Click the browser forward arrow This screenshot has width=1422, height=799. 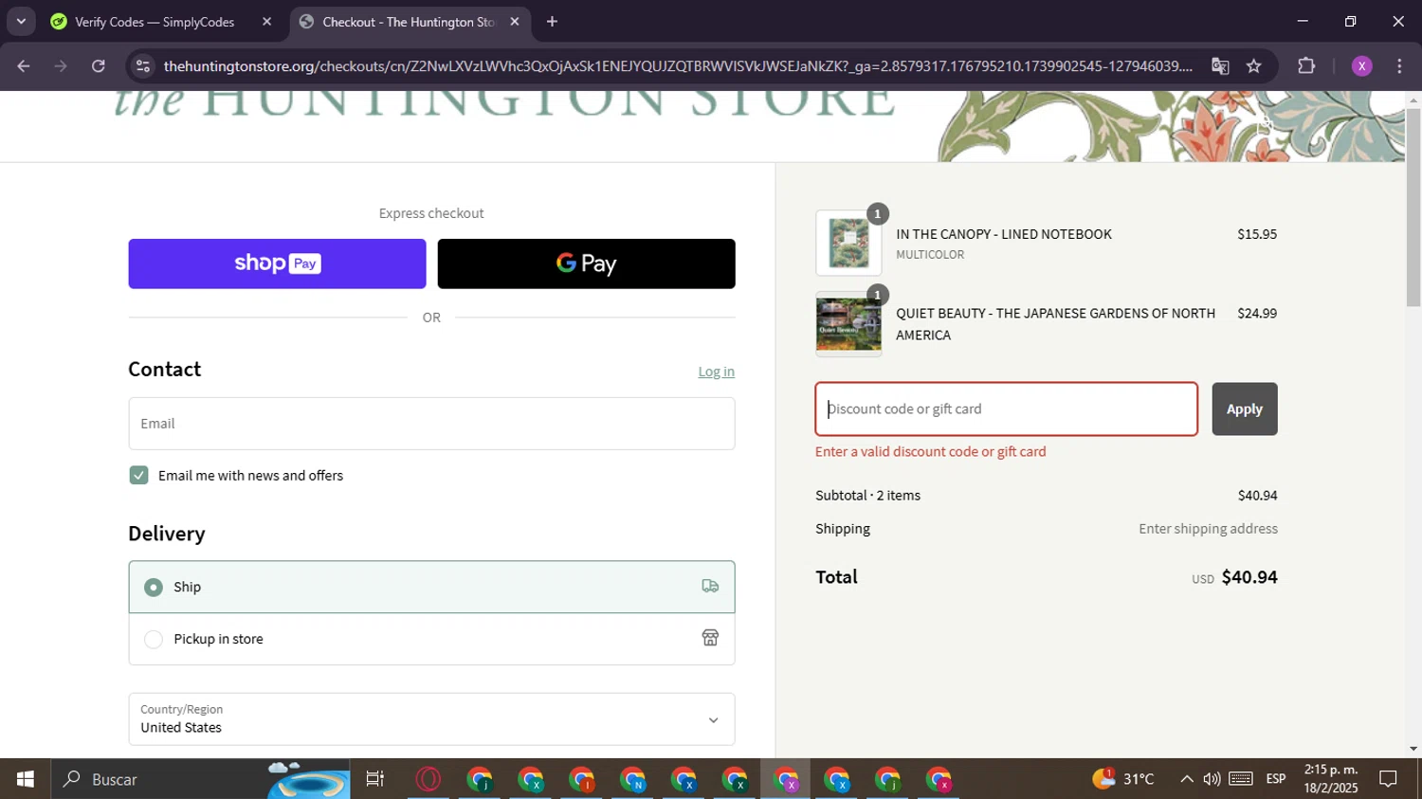point(61,66)
